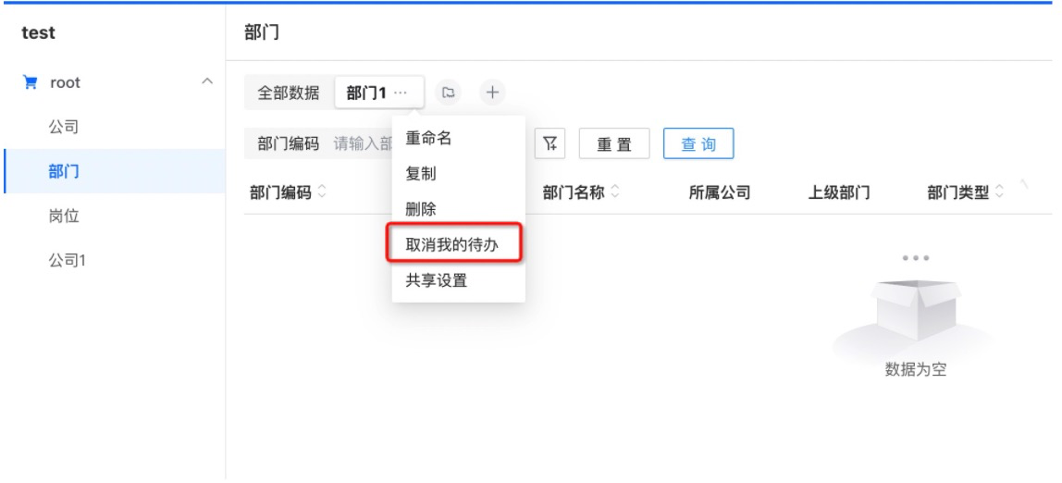
Task: Open the ellipsis menu on 部门1 tab
Action: point(401,93)
